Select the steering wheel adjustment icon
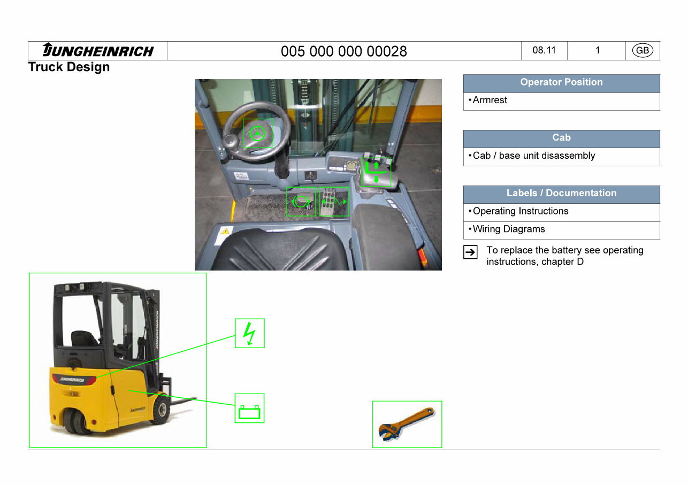 [257, 134]
